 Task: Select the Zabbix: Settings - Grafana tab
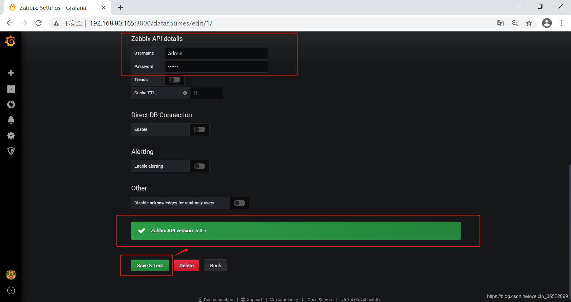click(57, 8)
